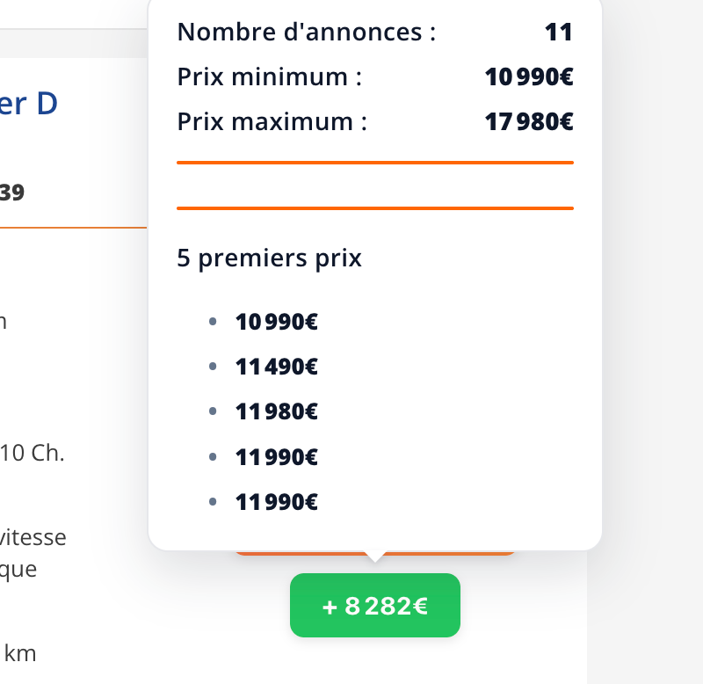Select the vitesse gearbox specification text
This screenshot has width=703, height=684.
click(33, 537)
